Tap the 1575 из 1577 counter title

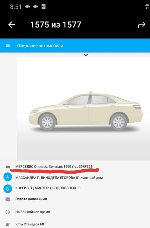[x=56, y=25]
